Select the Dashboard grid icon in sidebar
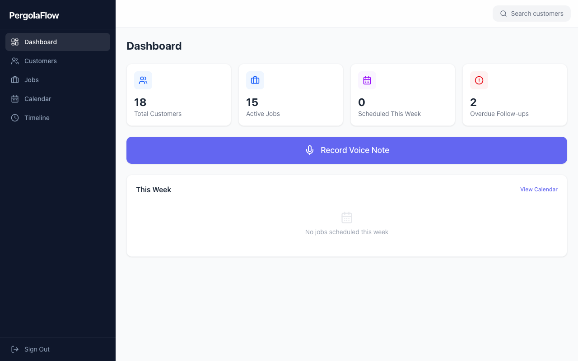Viewport: 578px width, 361px height. point(14,42)
